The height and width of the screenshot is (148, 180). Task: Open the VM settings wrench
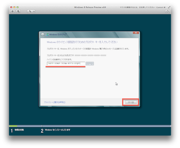click(30, 11)
